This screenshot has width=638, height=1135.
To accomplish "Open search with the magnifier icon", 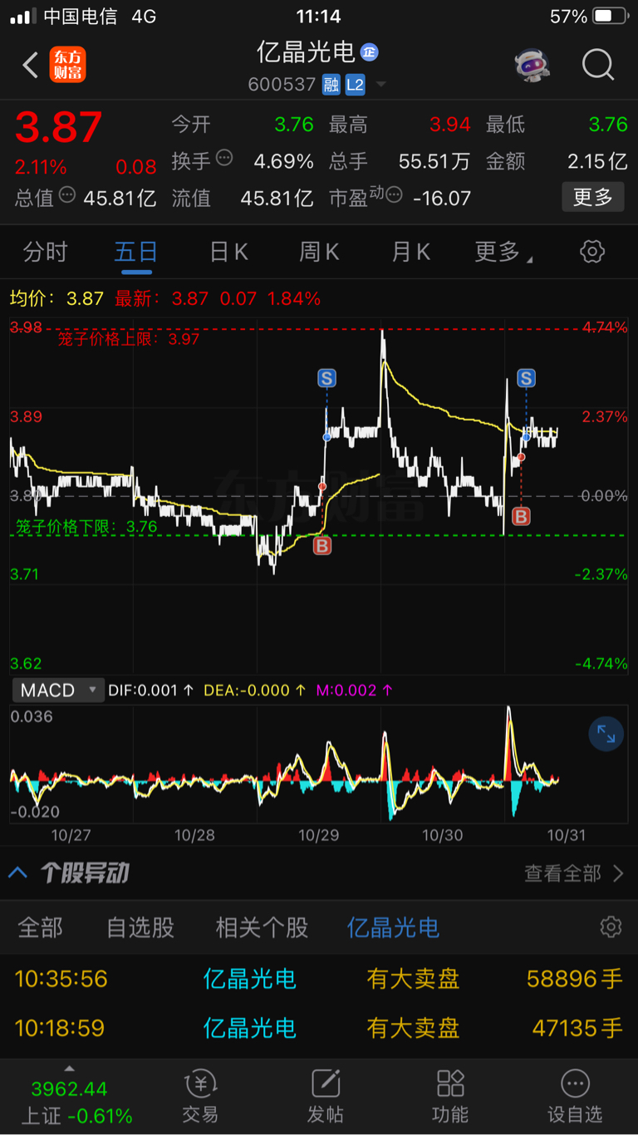I will click(597, 65).
